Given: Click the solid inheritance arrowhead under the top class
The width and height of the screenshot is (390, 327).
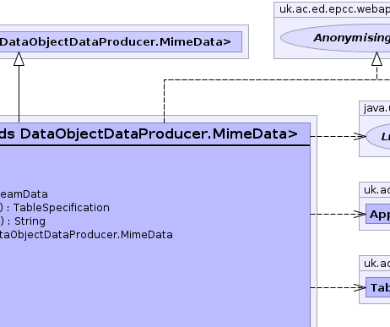Looking at the screenshot, I should click(x=19, y=59).
